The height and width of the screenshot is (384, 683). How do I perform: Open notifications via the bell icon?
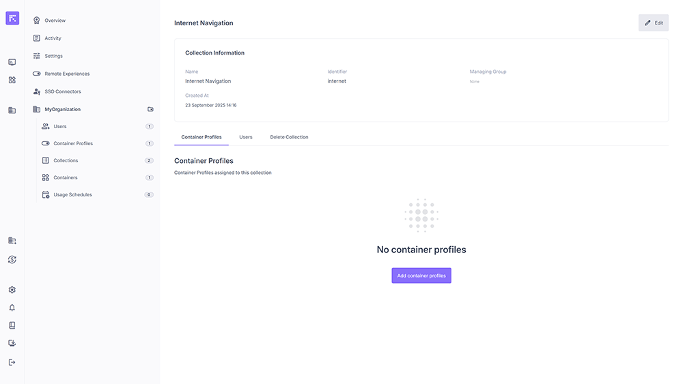pyautogui.click(x=12, y=308)
